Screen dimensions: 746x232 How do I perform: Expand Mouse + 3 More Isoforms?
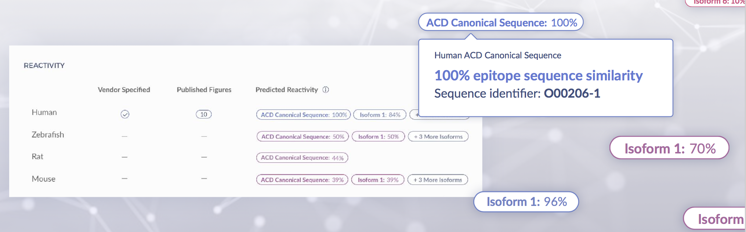[x=438, y=180]
